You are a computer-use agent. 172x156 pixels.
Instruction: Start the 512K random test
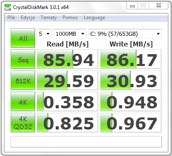(23, 80)
